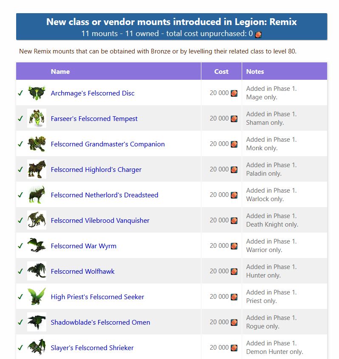Click the owned checkmark for High Priest's Seeker
Image resolution: width=339 pixels, height=359 pixels.
[20, 297]
